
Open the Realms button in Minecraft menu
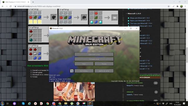[x=104, y=64]
